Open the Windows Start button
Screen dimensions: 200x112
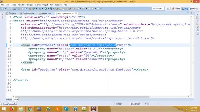coord(3,109)
